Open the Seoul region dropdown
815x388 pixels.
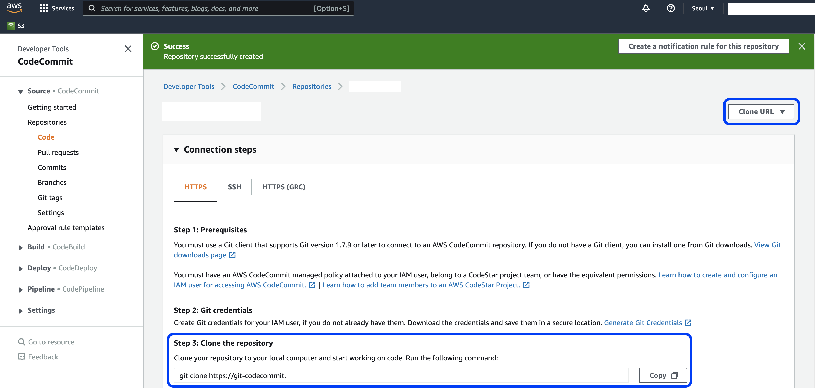[x=703, y=8]
